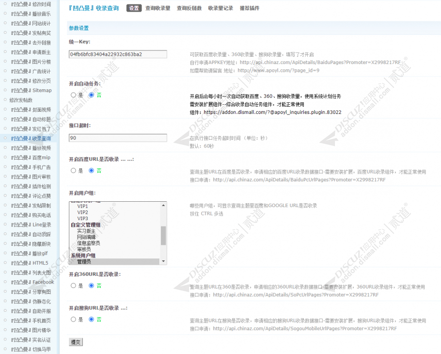This screenshot has height=354, width=441.
Task: Open the 设置 tab
Action: tap(134, 8)
